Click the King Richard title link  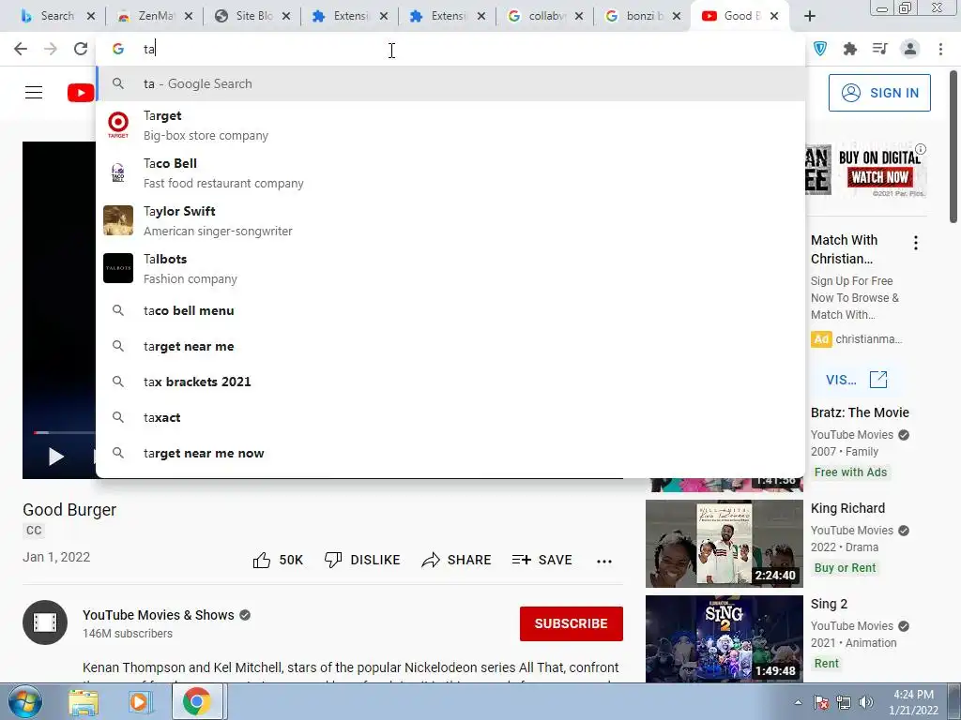pos(847,508)
